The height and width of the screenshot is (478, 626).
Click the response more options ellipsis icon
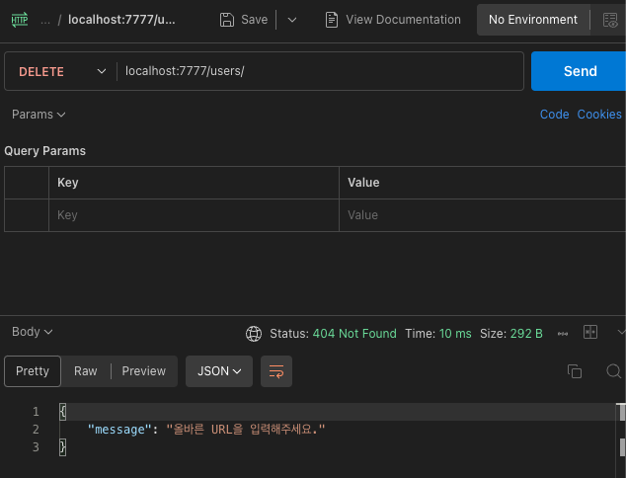[563, 334]
